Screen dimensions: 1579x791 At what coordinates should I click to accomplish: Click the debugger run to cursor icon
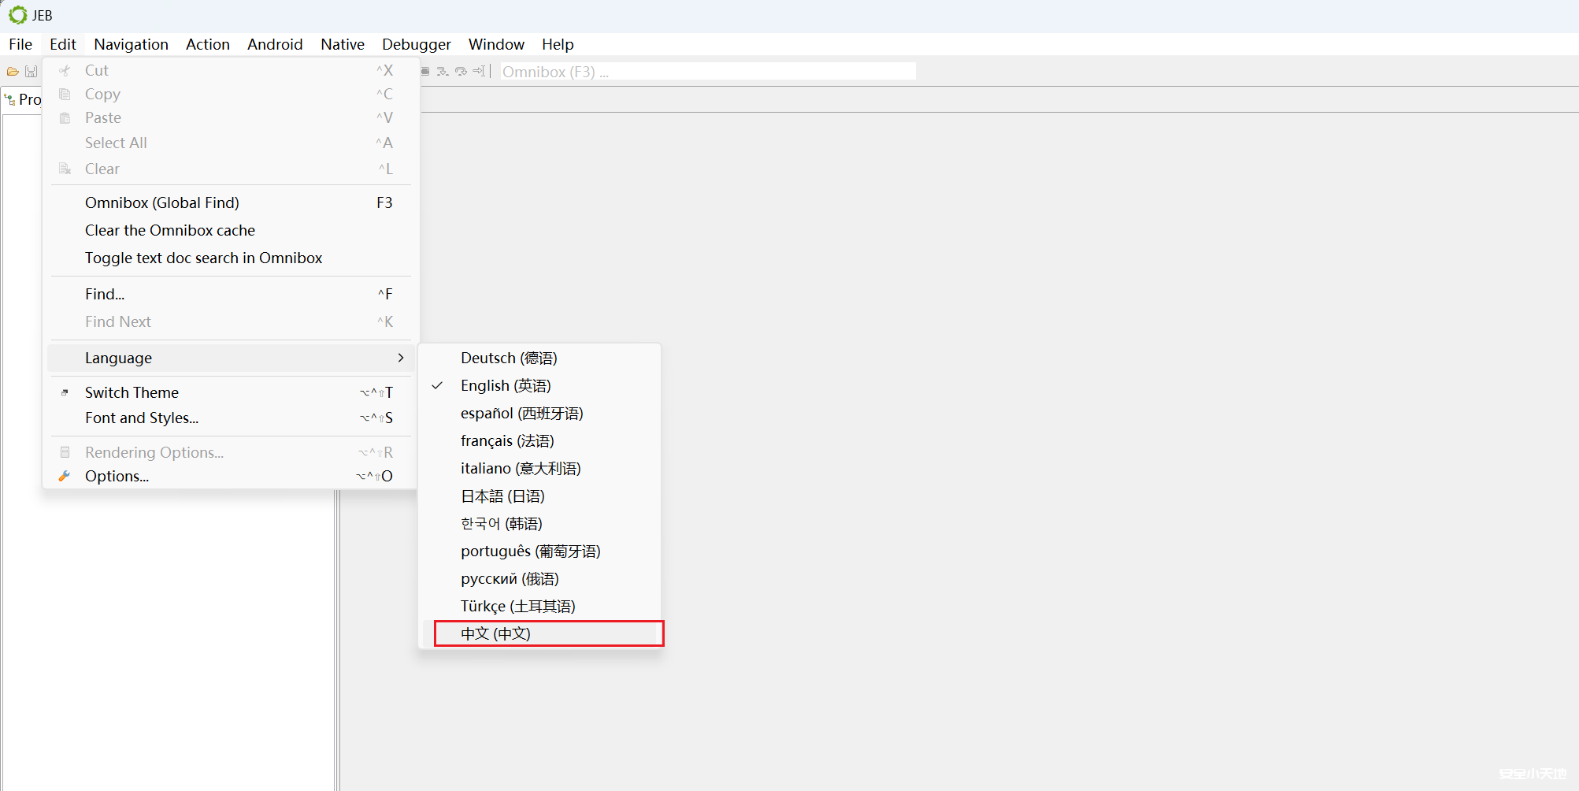[x=478, y=72]
